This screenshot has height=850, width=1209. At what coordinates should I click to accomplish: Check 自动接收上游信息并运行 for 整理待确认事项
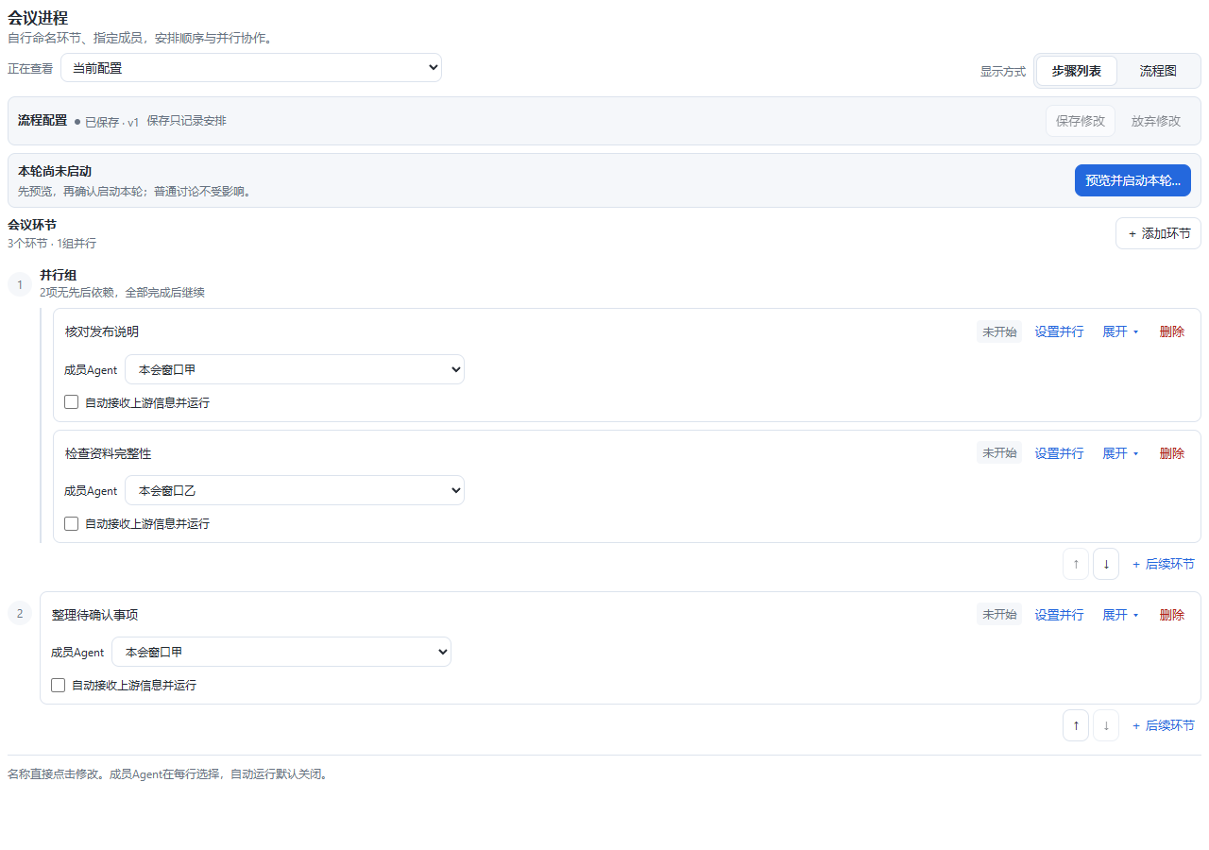click(59, 685)
